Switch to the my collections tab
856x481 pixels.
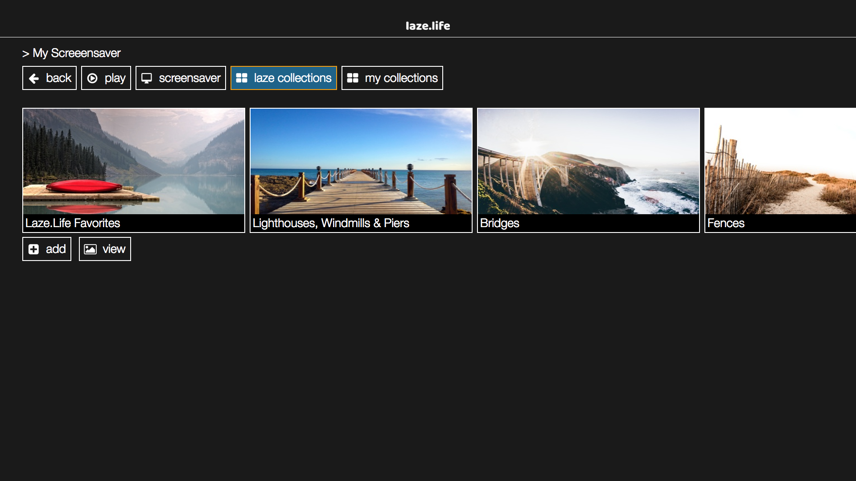click(392, 78)
